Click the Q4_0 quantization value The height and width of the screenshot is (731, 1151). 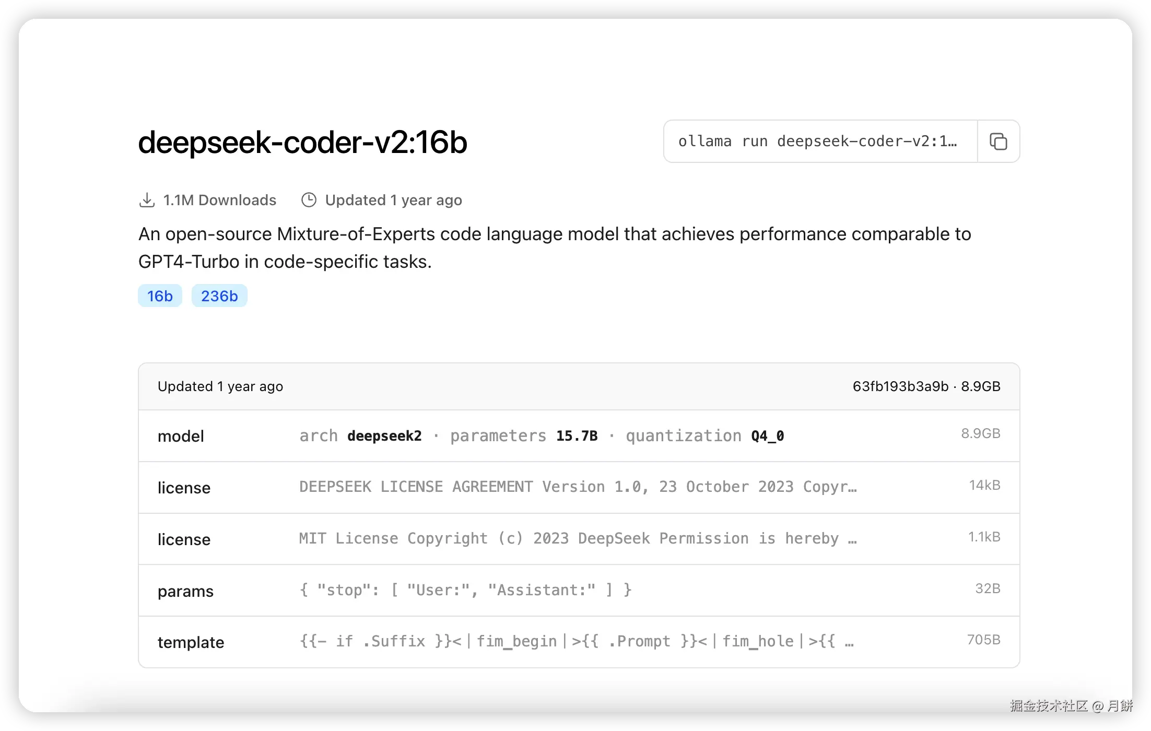pyautogui.click(x=767, y=436)
